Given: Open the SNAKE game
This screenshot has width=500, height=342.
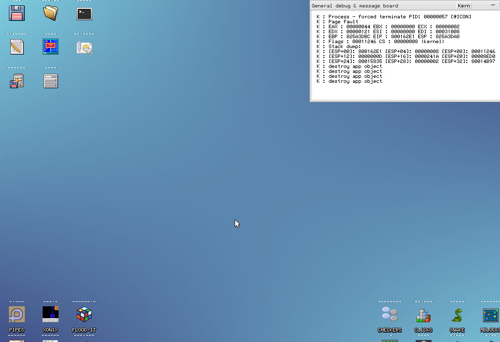Looking at the screenshot, I should click(x=457, y=315).
